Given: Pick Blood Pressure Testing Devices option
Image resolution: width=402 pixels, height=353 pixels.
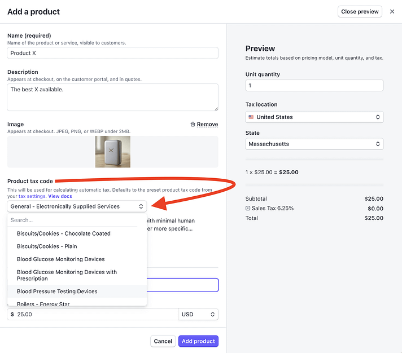Looking at the screenshot, I should tap(57, 292).
